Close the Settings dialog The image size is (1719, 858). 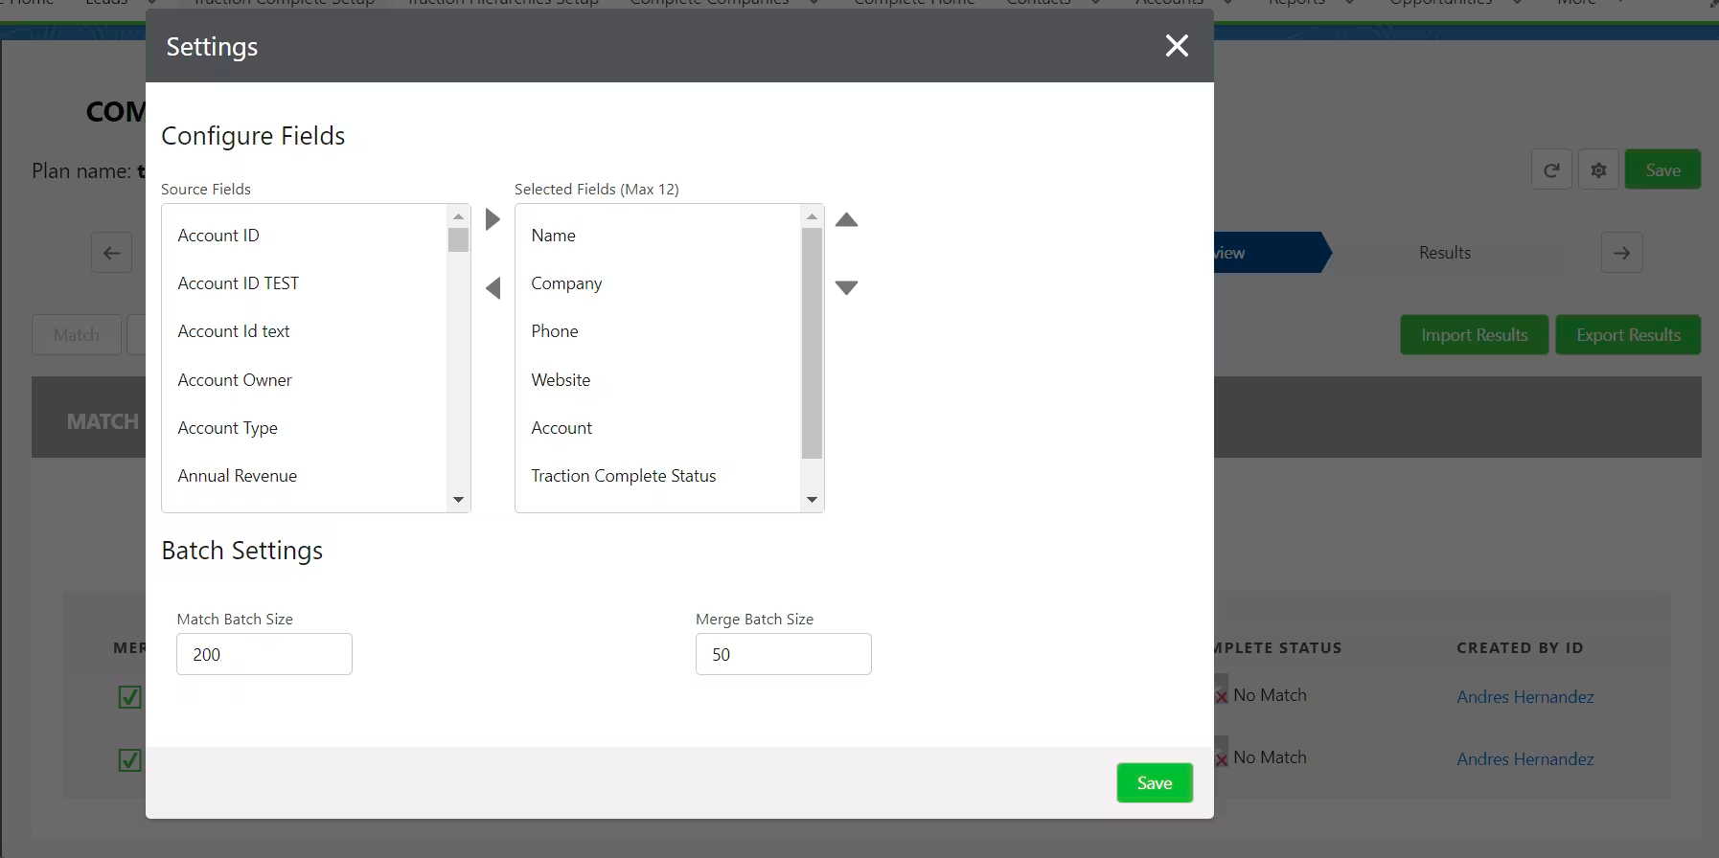[1177, 46]
